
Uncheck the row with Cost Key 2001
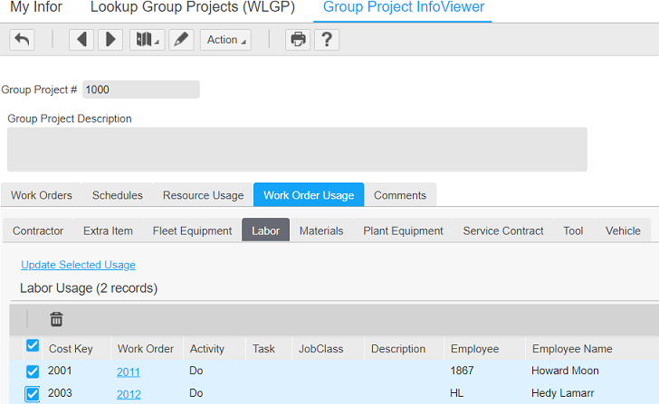(33, 371)
